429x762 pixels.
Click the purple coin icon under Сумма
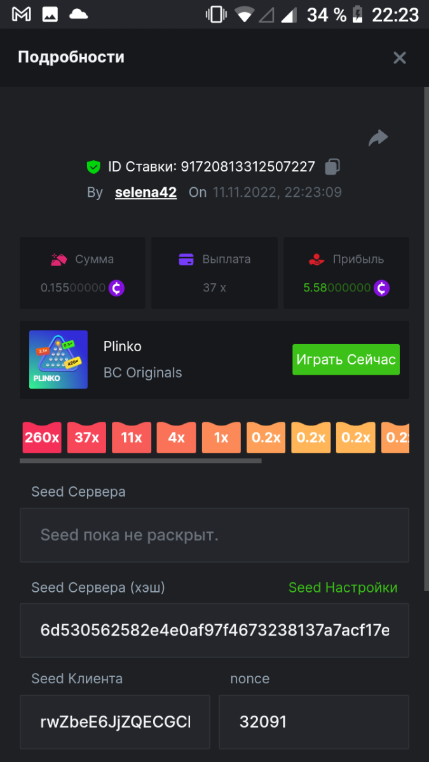(x=116, y=288)
